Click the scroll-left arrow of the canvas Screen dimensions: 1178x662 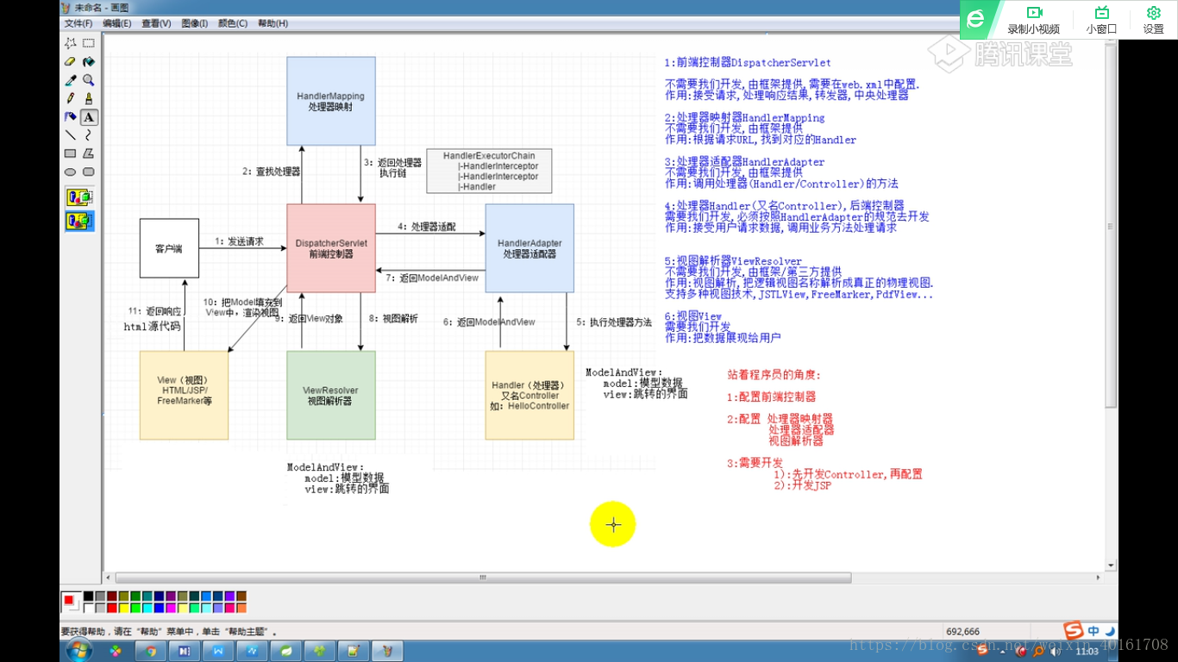pyautogui.click(x=108, y=578)
